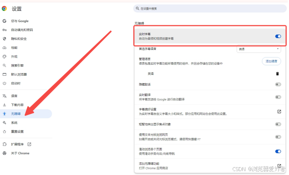289x175 pixels.
Task: Open 您与 Google settings section
Action: [x=20, y=21]
